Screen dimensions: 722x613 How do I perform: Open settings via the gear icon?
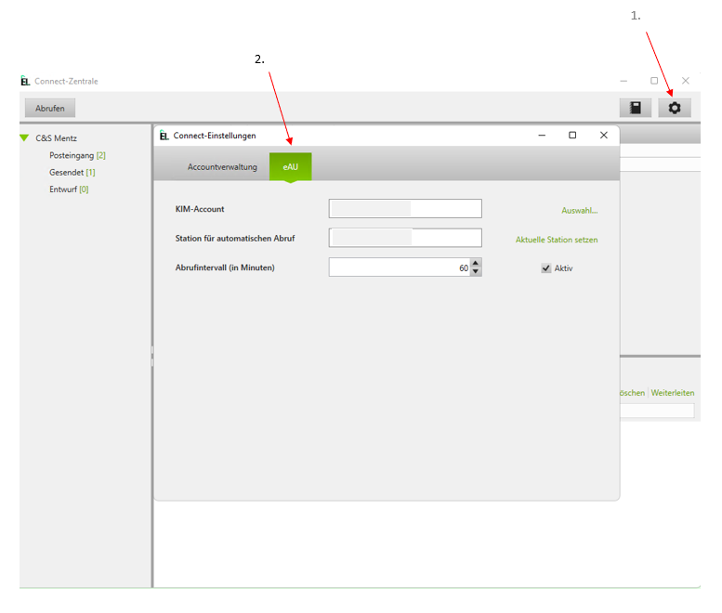(x=675, y=108)
